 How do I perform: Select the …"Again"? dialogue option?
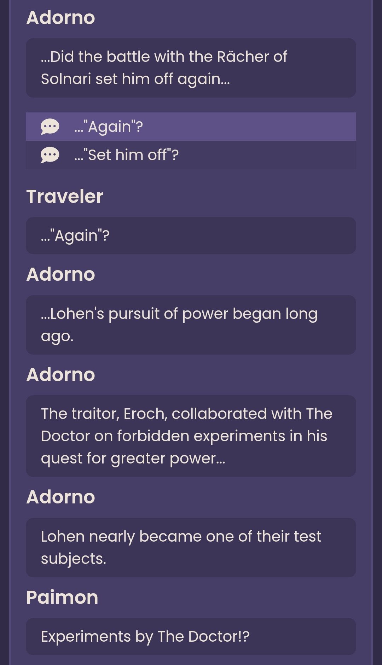(191, 127)
